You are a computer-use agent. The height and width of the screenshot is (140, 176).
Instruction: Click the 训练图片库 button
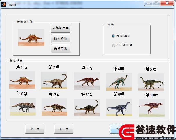60,28
